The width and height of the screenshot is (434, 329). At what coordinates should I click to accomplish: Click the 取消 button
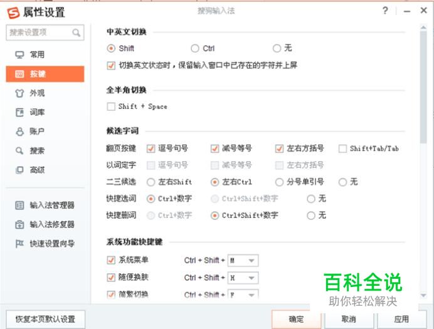point(349,320)
